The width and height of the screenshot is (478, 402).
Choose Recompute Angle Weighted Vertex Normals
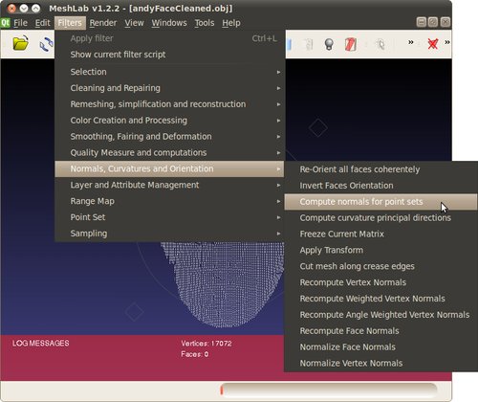pos(380,315)
